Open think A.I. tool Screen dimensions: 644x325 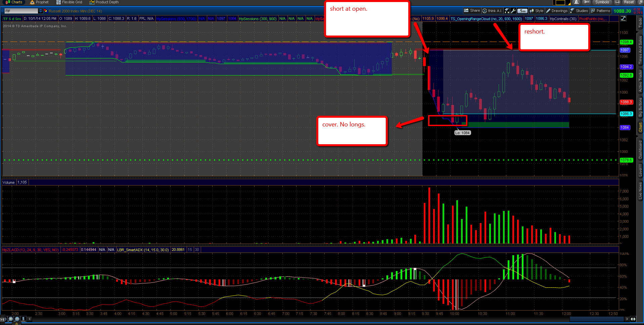[x=492, y=11]
